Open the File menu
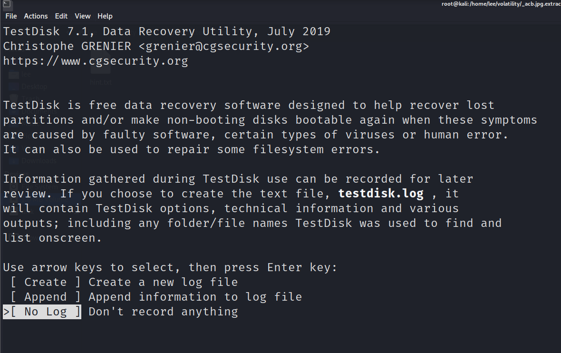This screenshot has height=353, width=561. coord(11,16)
